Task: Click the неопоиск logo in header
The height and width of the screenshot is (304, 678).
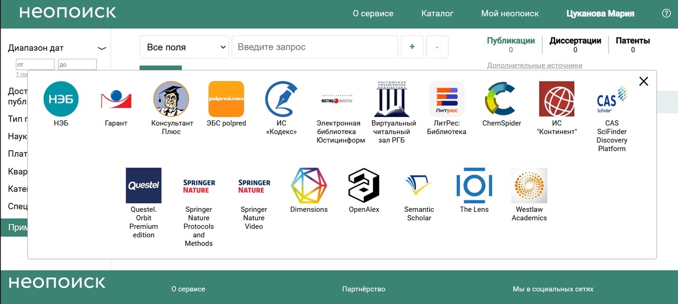Action: tap(68, 13)
